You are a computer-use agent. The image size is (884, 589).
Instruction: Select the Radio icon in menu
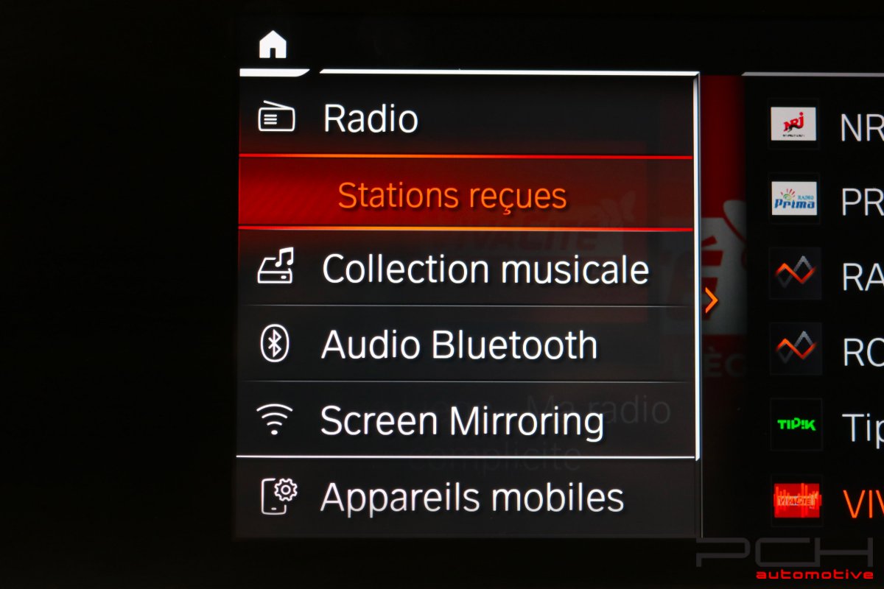[276, 118]
